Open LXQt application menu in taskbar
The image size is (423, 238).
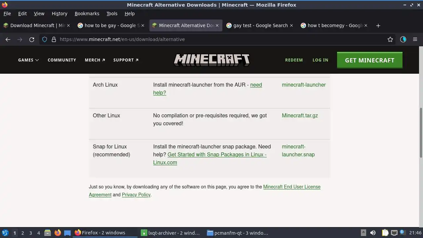click(5, 233)
